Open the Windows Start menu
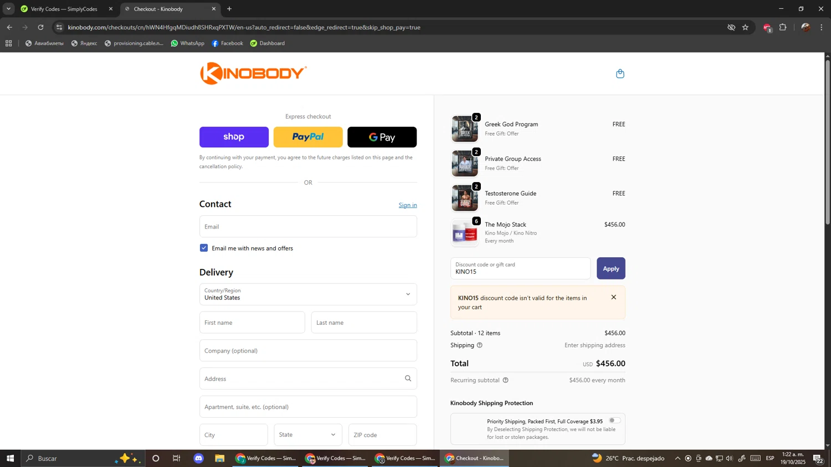 pyautogui.click(x=10, y=458)
